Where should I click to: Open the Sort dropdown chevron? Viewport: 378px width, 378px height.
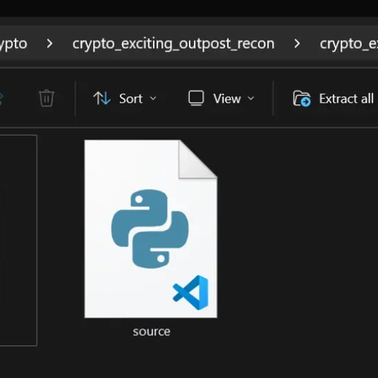(x=153, y=98)
